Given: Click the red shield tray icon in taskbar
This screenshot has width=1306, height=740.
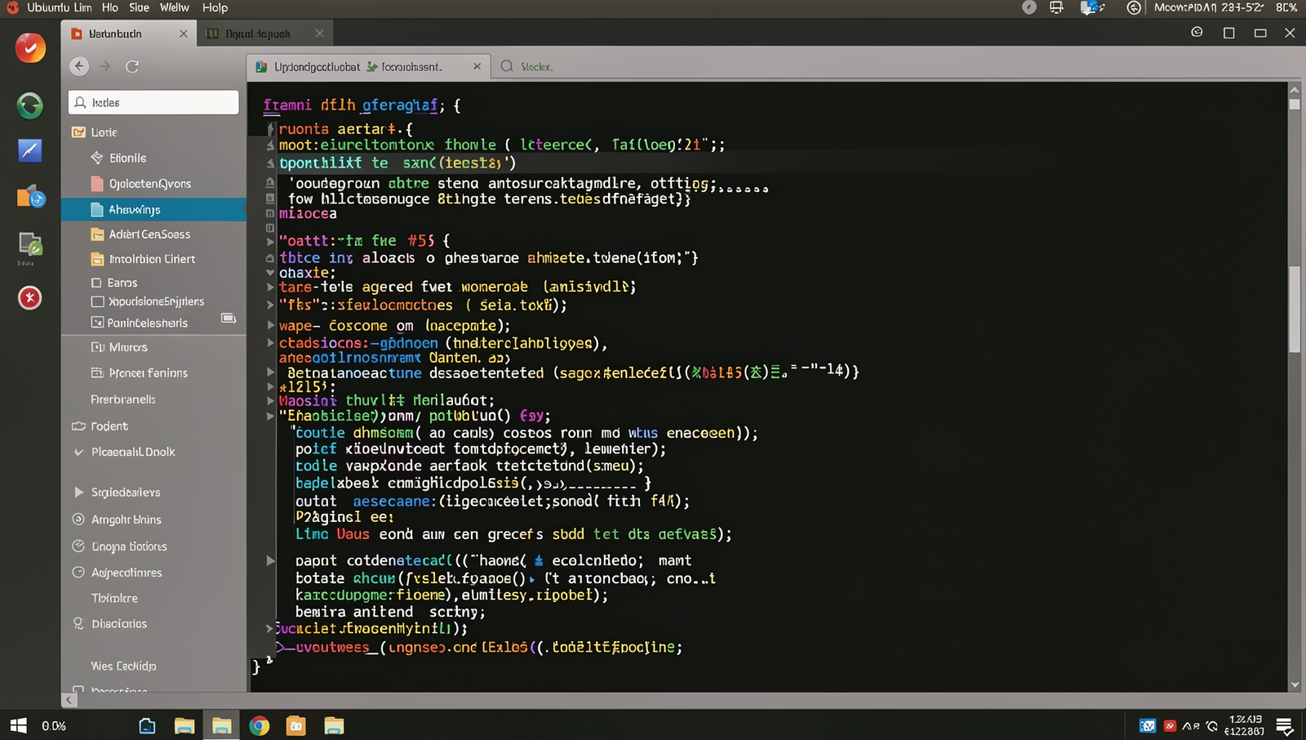Looking at the screenshot, I should coord(1170,725).
